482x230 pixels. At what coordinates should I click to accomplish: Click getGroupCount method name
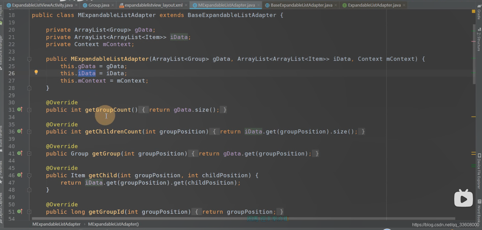point(108,110)
